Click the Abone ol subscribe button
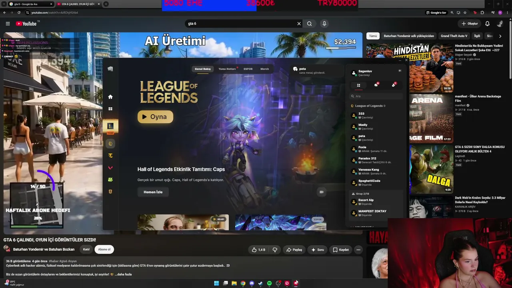 click(x=104, y=250)
